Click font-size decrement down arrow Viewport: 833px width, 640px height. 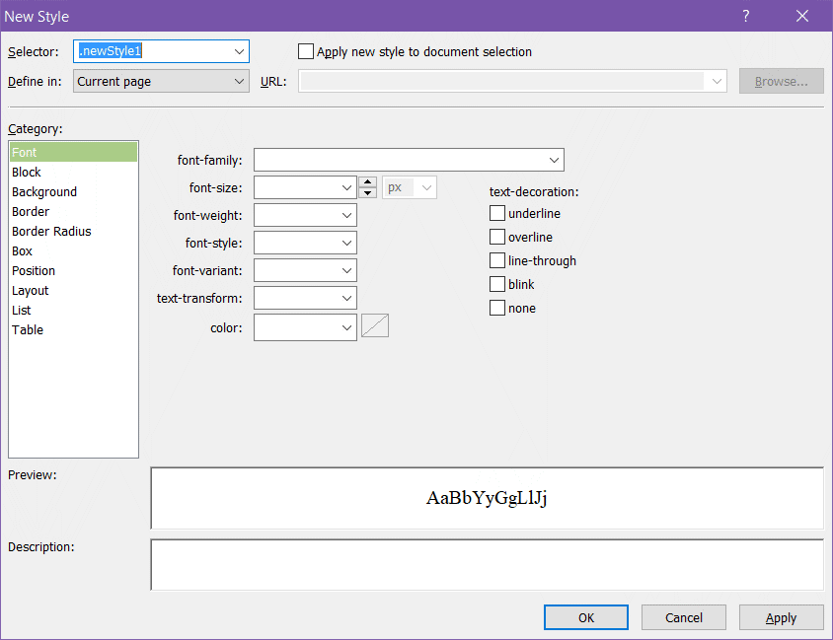(367, 192)
